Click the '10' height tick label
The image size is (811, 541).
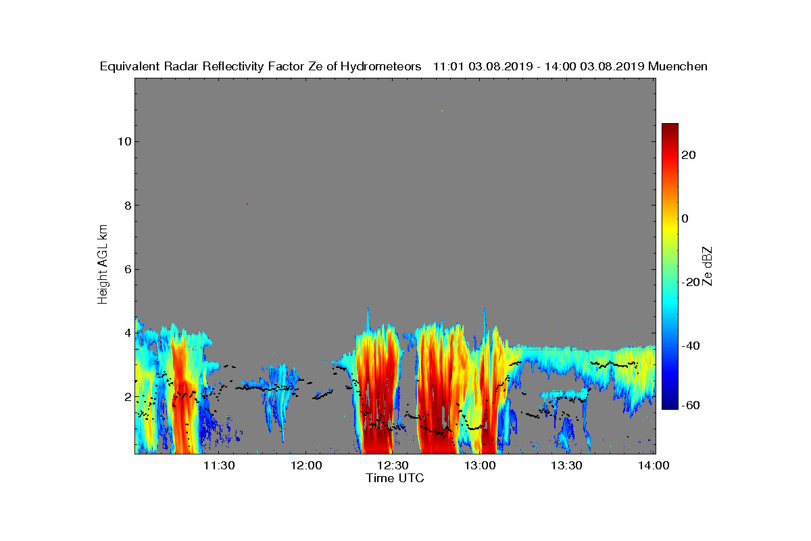[124, 141]
